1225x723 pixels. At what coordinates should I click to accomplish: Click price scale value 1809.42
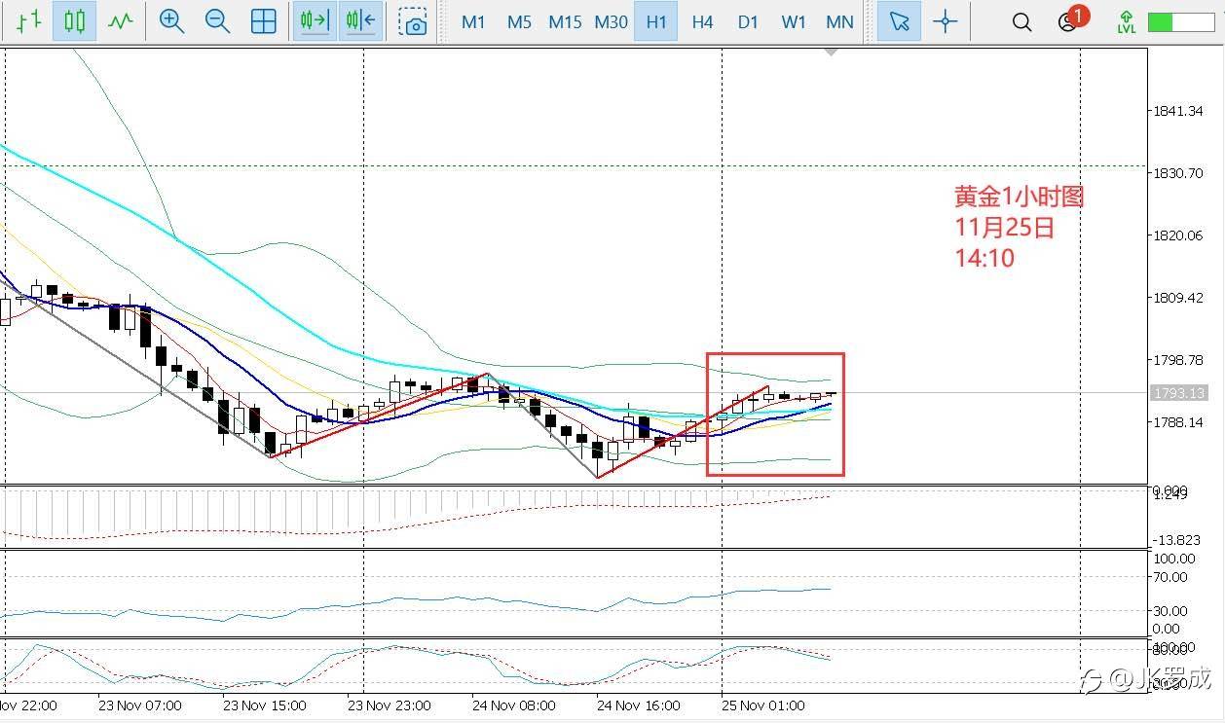pos(1177,298)
